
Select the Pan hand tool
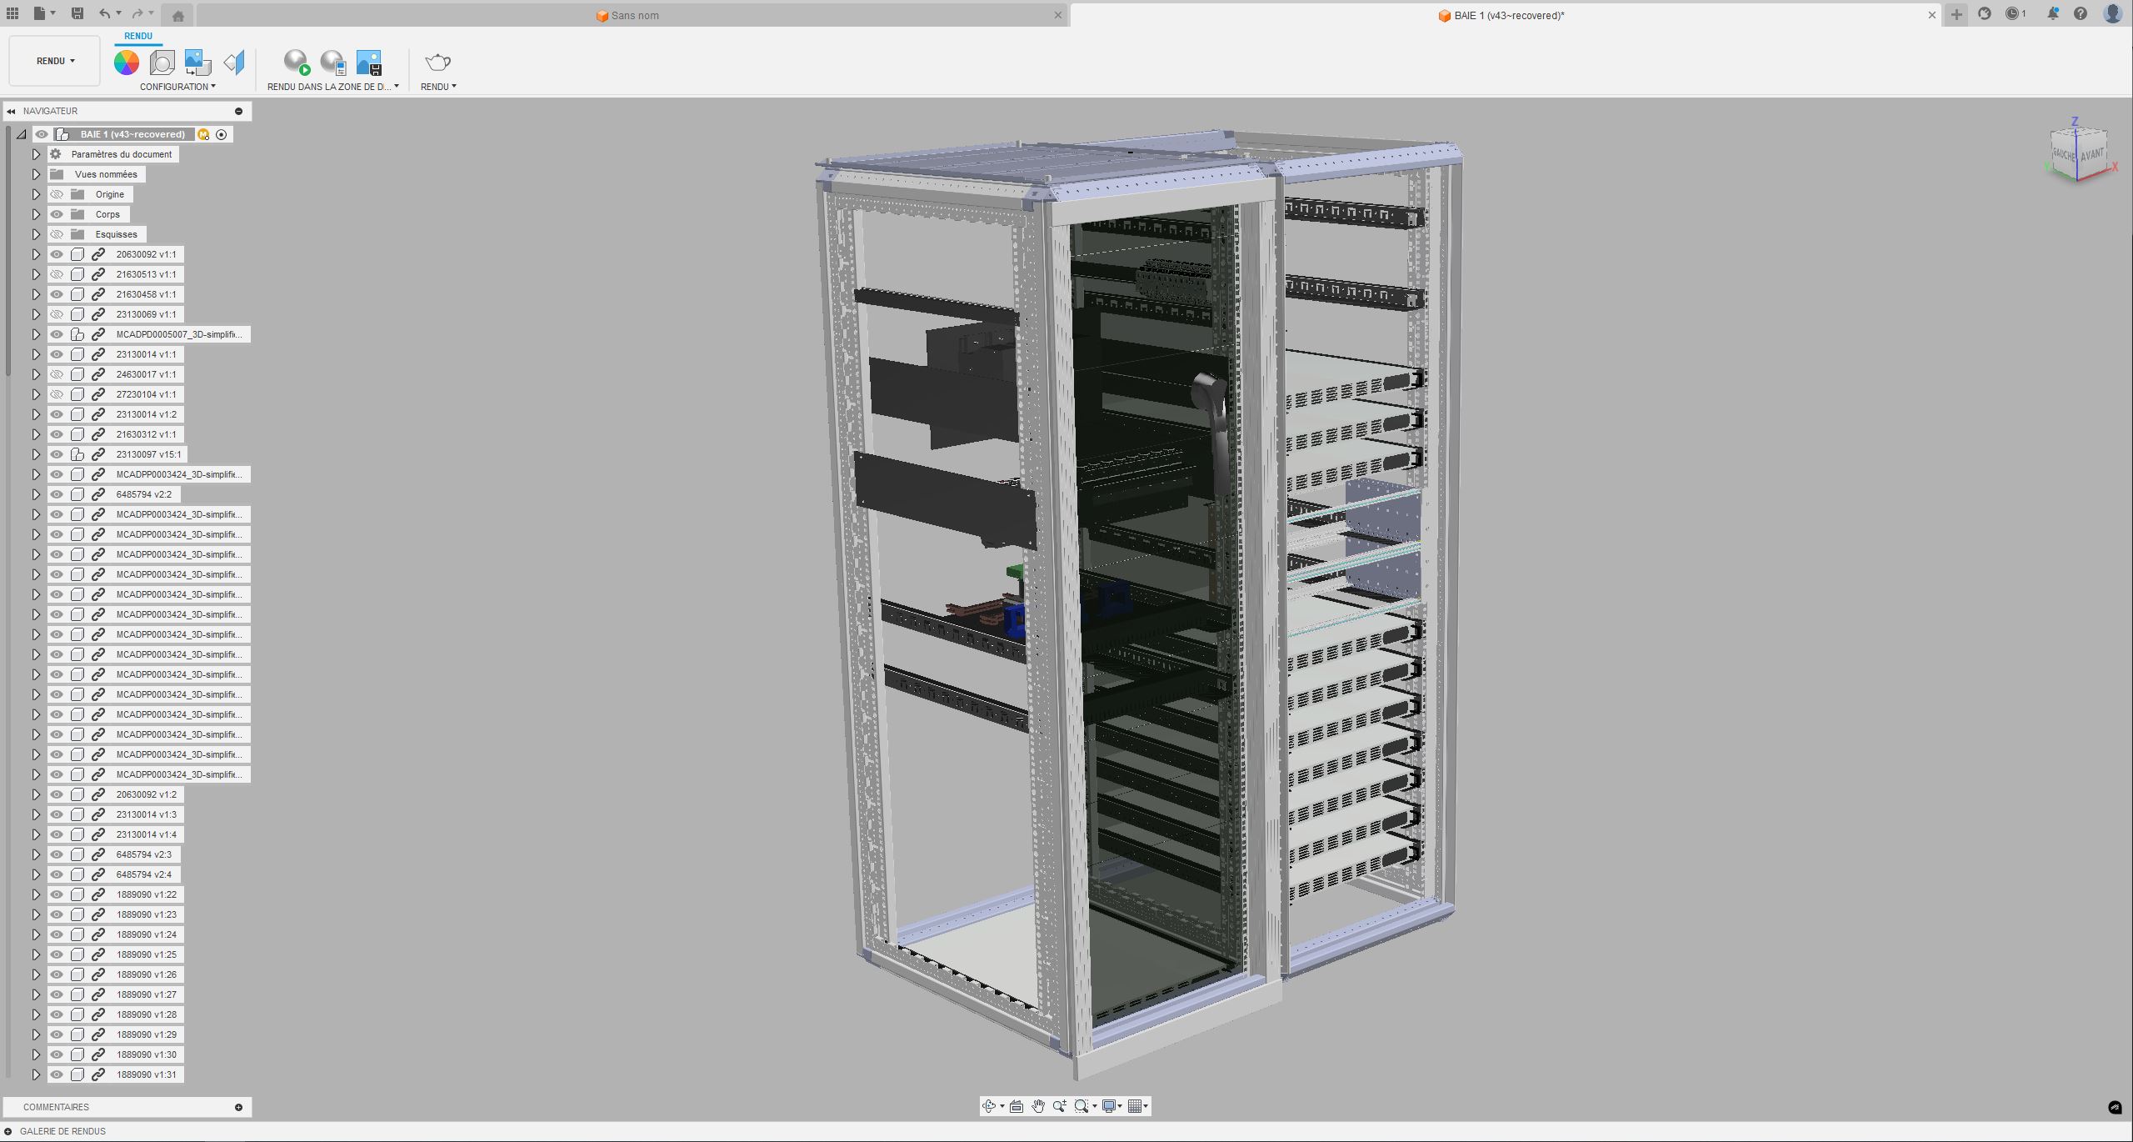(1038, 1106)
